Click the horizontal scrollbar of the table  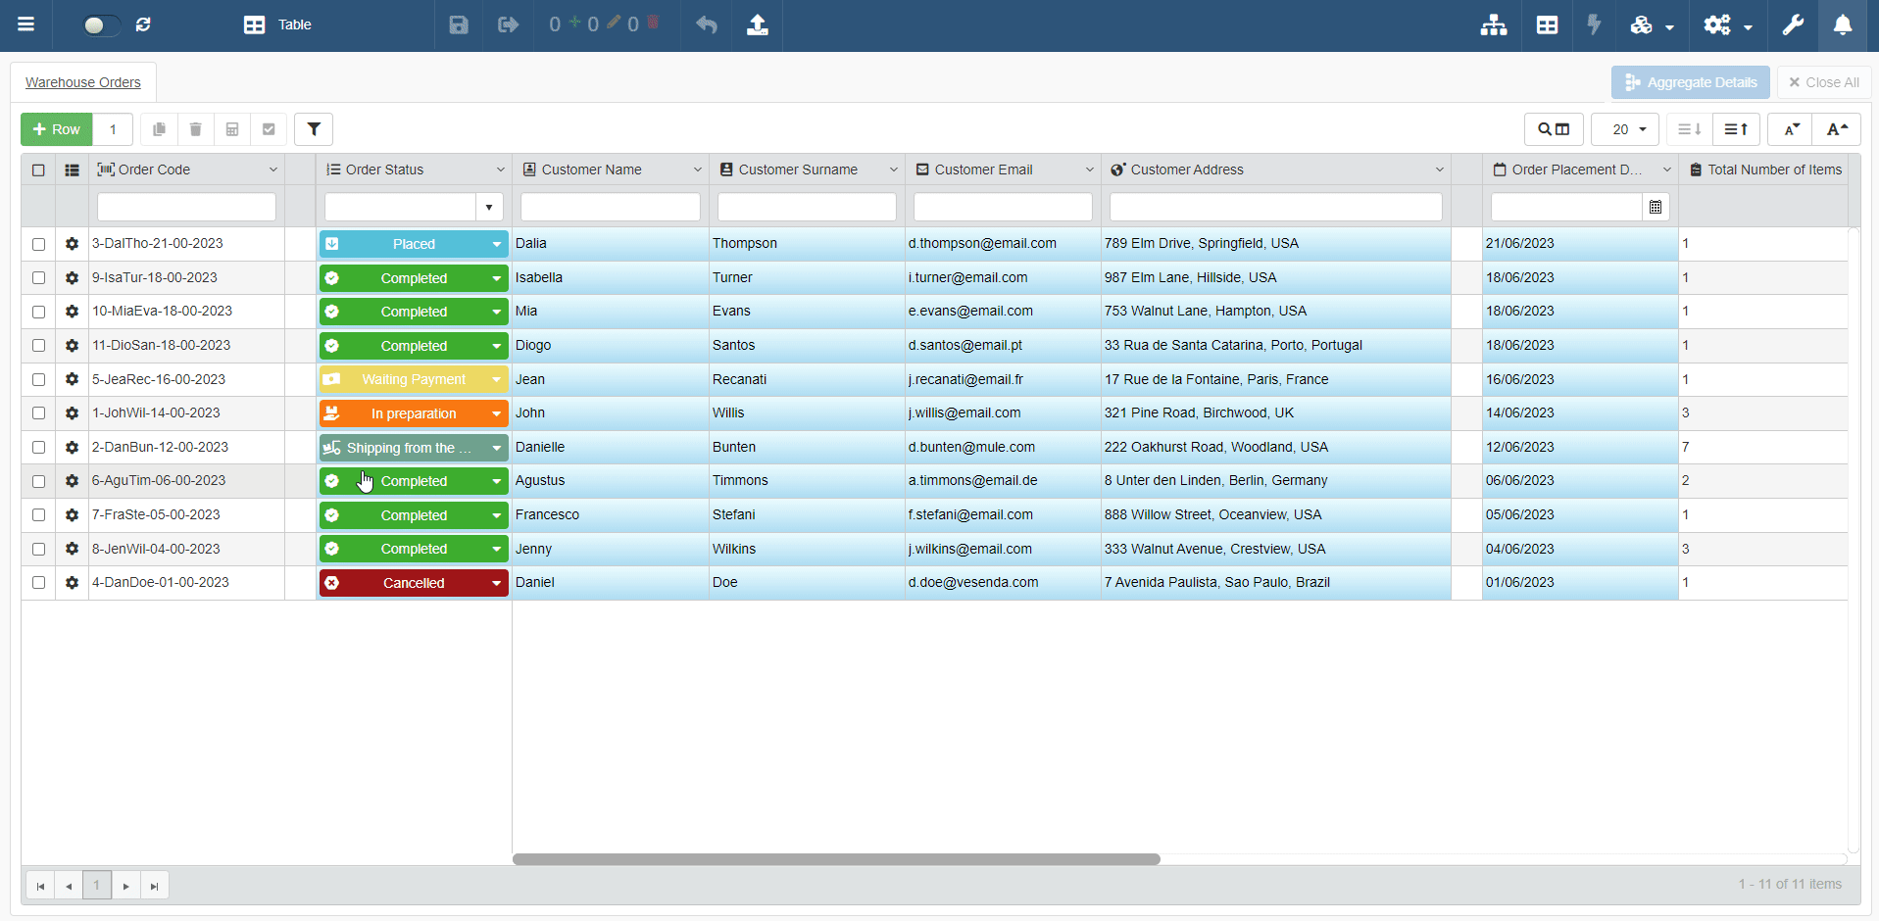835,859
